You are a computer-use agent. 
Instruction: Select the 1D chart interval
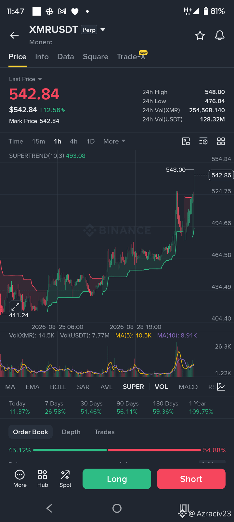[90, 141]
